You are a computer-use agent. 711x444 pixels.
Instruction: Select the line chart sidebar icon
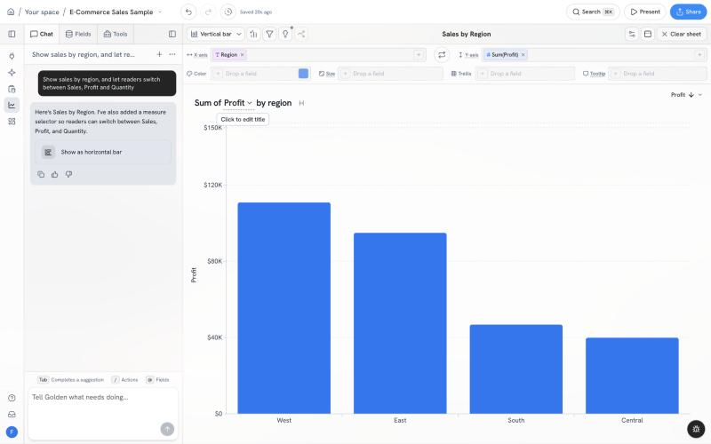coord(12,105)
